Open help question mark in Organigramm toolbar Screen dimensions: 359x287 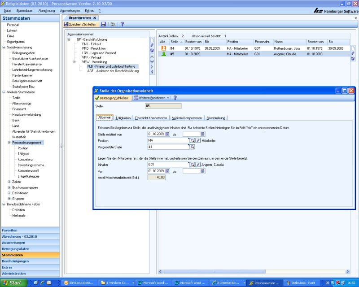[122, 24]
